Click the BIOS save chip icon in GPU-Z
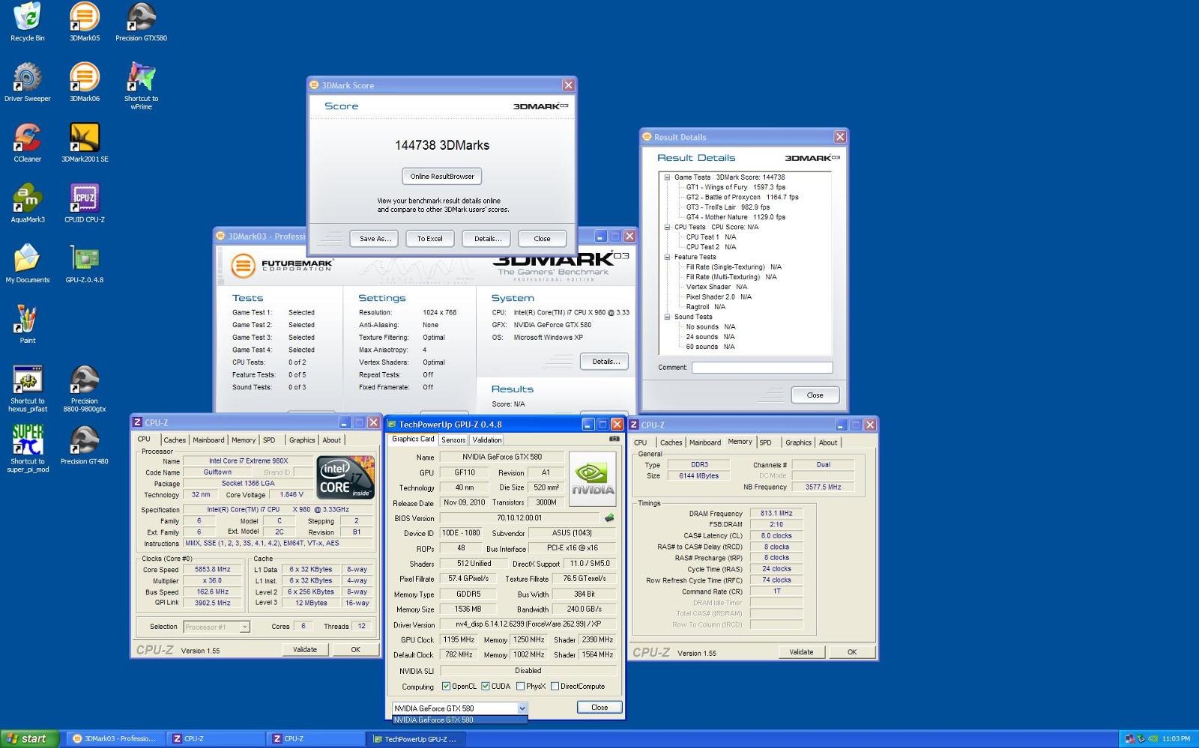This screenshot has height=748, width=1199. coord(609,517)
